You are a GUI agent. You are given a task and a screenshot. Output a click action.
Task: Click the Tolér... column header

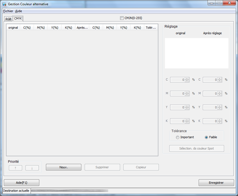tap(151, 28)
